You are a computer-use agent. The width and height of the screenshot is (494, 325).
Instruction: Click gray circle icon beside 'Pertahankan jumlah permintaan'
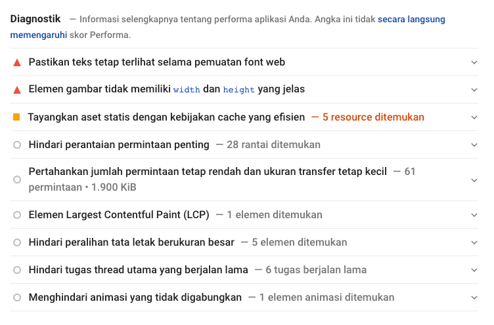point(17,180)
